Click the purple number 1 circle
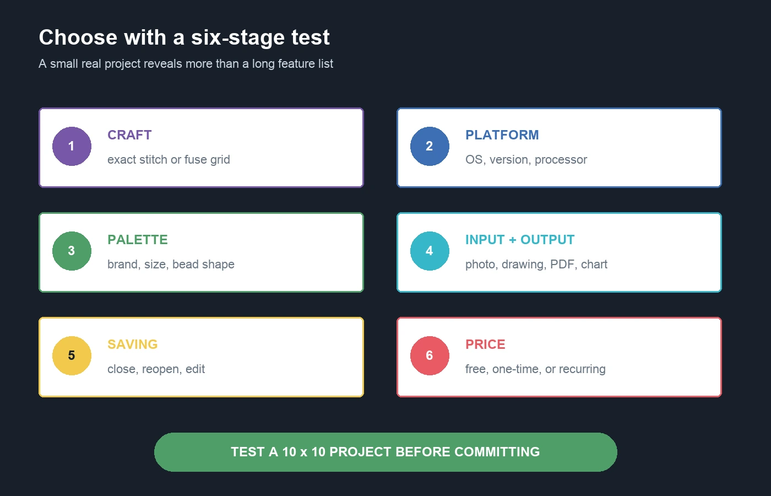This screenshot has width=771, height=496. click(x=72, y=146)
